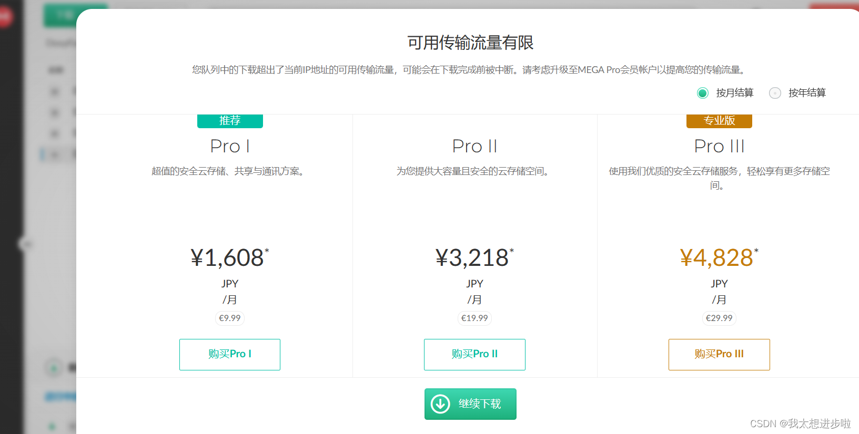Image resolution: width=859 pixels, height=434 pixels.
Task: Select monthly billing radio button
Action: (702, 93)
